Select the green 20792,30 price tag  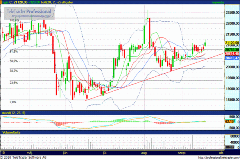coord(232,49)
